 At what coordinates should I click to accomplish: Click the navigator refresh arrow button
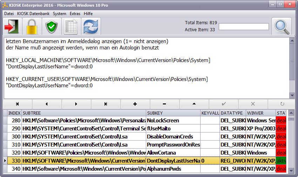(x=282, y=104)
